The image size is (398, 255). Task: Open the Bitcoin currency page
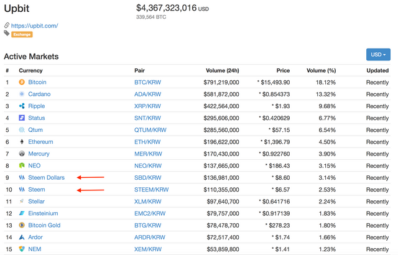pyautogui.click(x=37, y=82)
